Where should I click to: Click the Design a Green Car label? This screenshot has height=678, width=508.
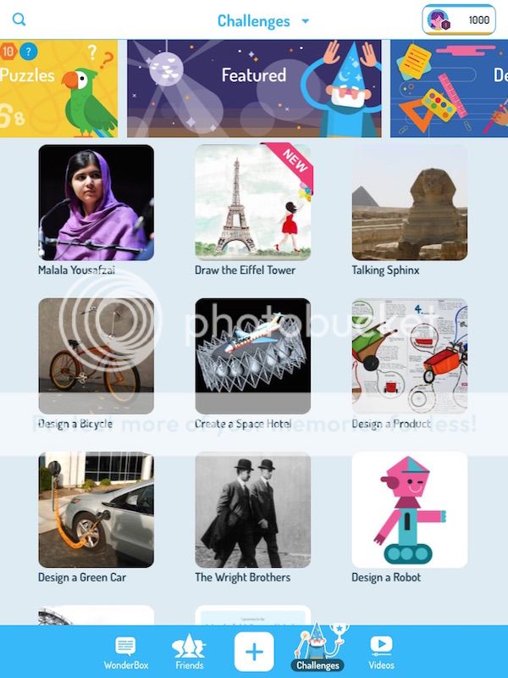82,577
